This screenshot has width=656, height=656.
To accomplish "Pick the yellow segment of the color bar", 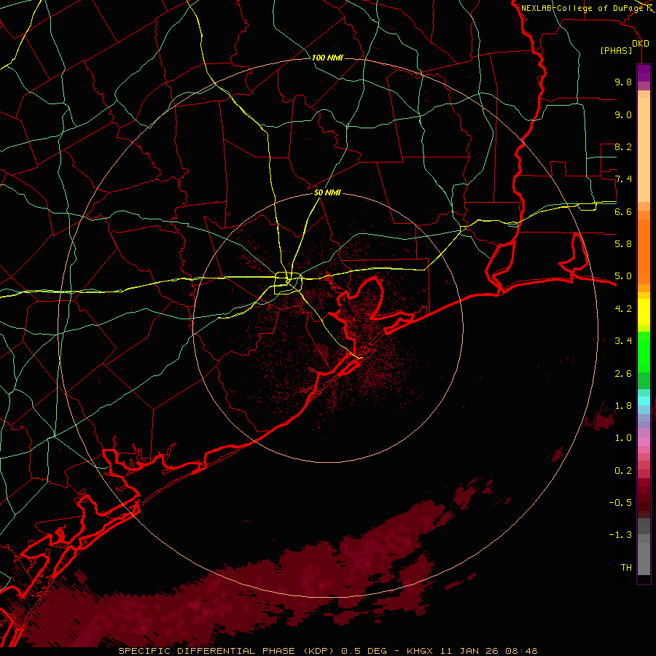I will click(x=644, y=312).
